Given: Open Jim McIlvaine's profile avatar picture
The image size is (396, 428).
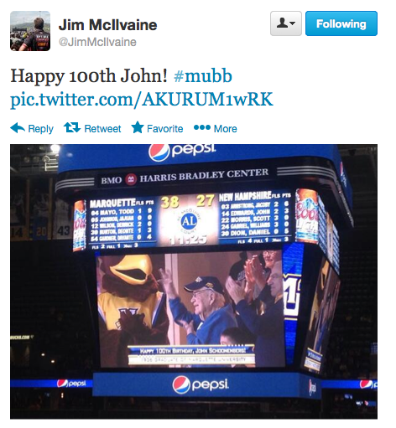Looking at the screenshot, I should 30,31.
